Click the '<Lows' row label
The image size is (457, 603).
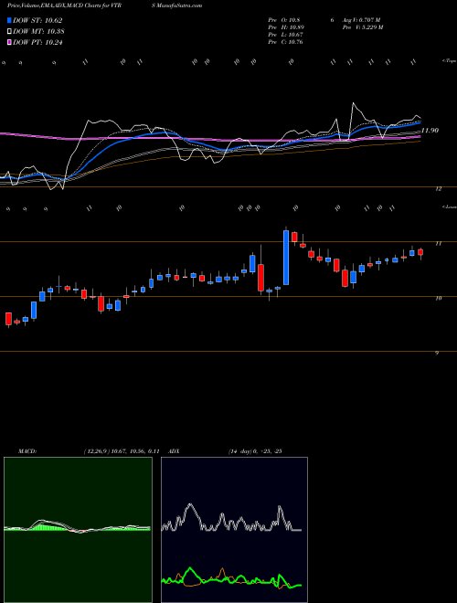(x=449, y=206)
